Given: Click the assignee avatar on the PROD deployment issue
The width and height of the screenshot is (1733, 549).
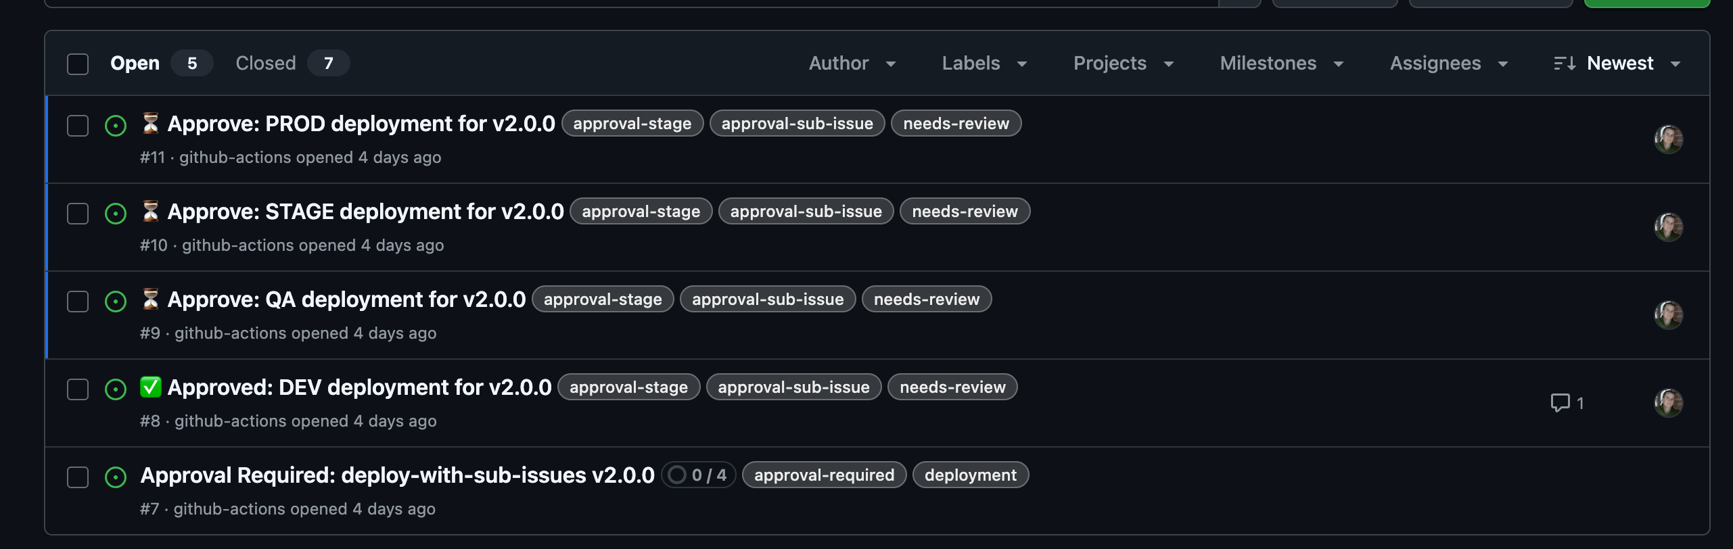Looking at the screenshot, I should pyautogui.click(x=1669, y=140).
